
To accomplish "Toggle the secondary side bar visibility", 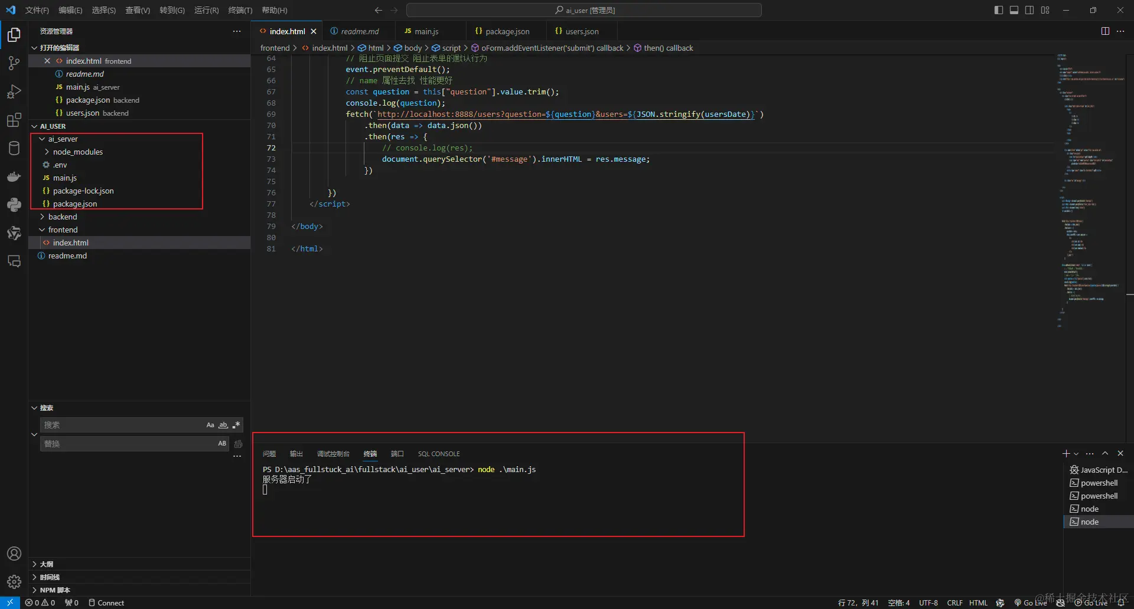I will click(x=1029, y=10).
